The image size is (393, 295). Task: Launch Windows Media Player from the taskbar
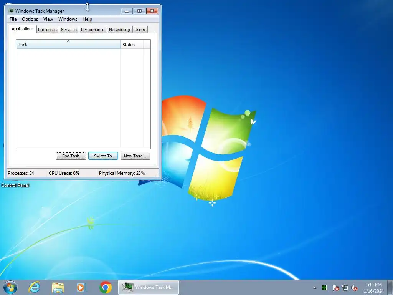coord(81,287)
